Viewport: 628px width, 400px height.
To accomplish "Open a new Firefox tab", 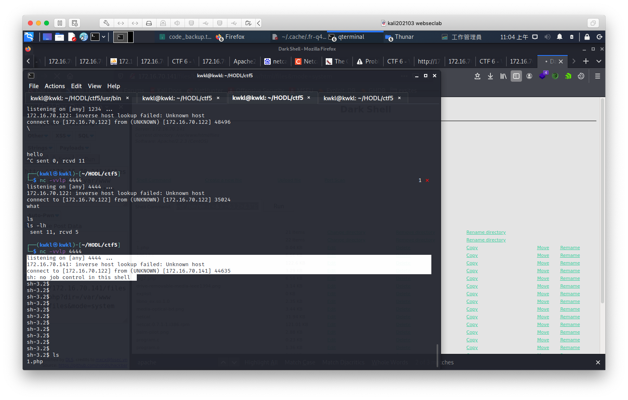I will 586,61.
